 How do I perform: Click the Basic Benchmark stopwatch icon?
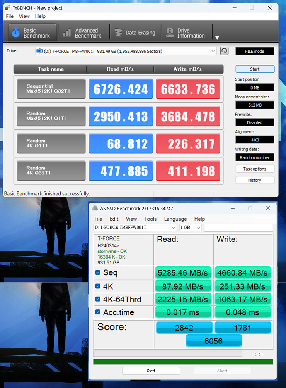(x=15, y=33)
